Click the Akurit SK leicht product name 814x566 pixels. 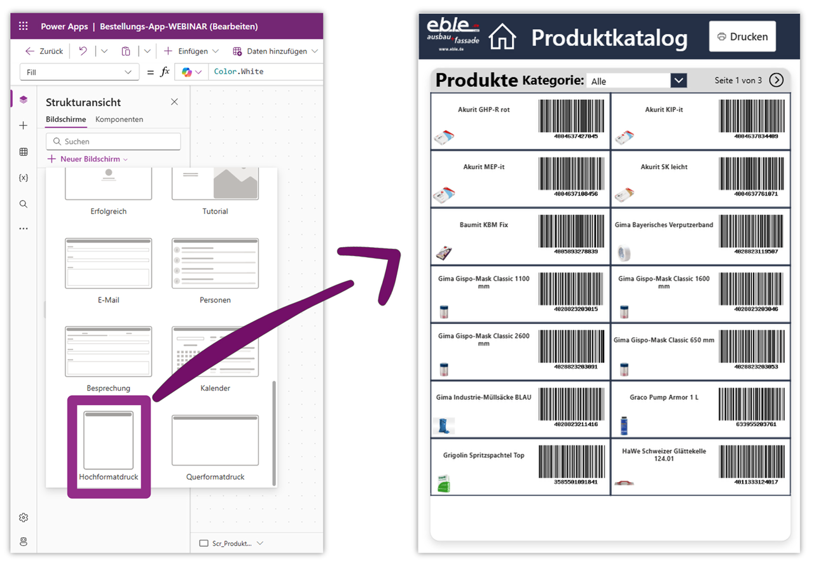[x=664, y=167]
